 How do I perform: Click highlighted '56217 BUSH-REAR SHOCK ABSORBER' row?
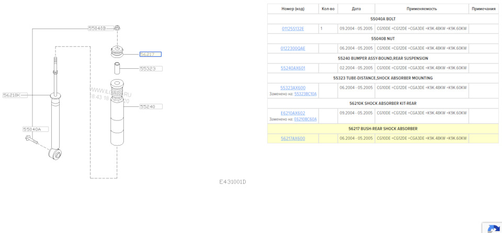383,129
